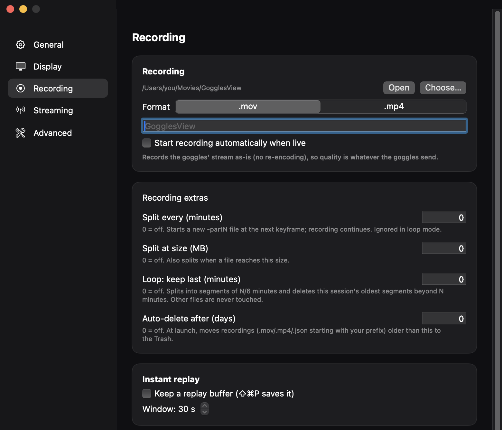The height and width of the screenshot is (430, 502).
Task: Switch to the Display settings section
Action: click(58, 67)
